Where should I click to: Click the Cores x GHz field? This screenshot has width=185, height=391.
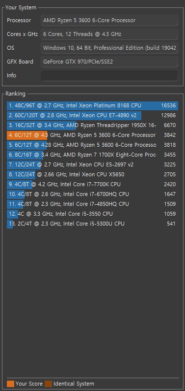(x=109, y=34)
